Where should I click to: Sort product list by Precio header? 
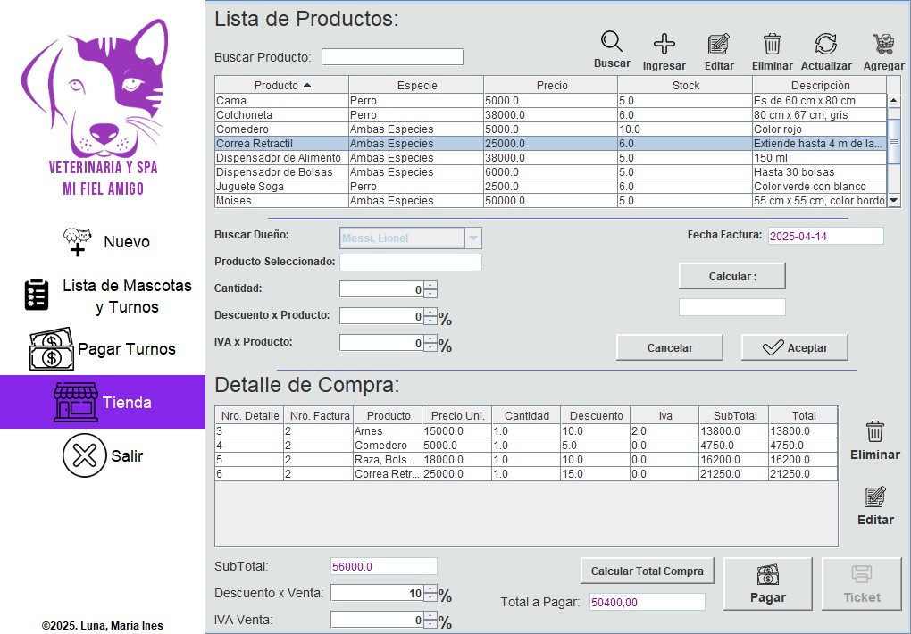551,85
